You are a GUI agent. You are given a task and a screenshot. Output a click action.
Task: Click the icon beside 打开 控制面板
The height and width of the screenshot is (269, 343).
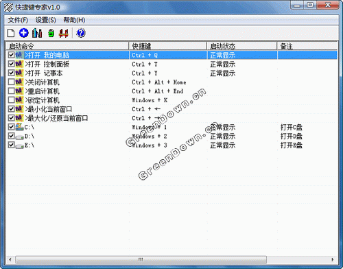click(19, 64)
